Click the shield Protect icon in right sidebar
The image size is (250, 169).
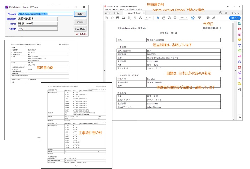point(240,62)
